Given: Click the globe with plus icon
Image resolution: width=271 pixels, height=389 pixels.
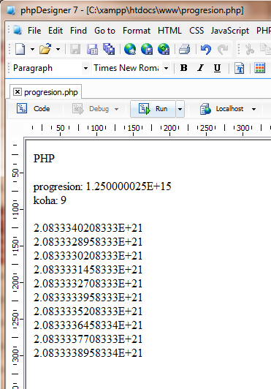Looking at the screenshot, I should pos(164,49).
